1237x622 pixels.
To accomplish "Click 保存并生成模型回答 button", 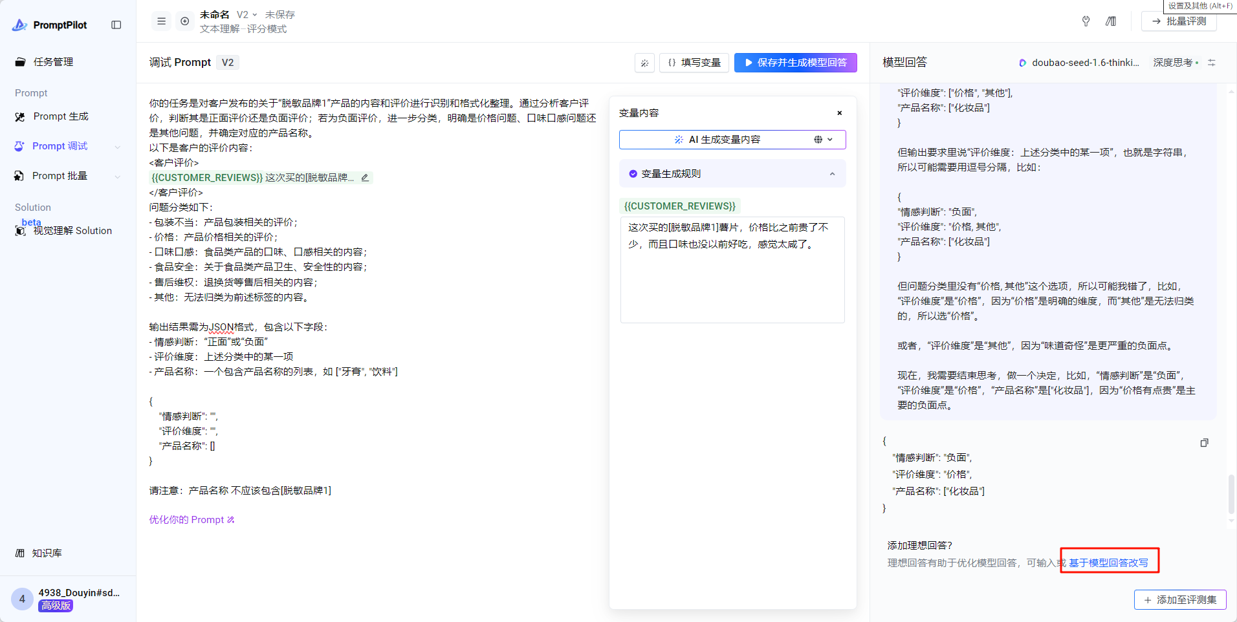I will (x=795, y=63).
